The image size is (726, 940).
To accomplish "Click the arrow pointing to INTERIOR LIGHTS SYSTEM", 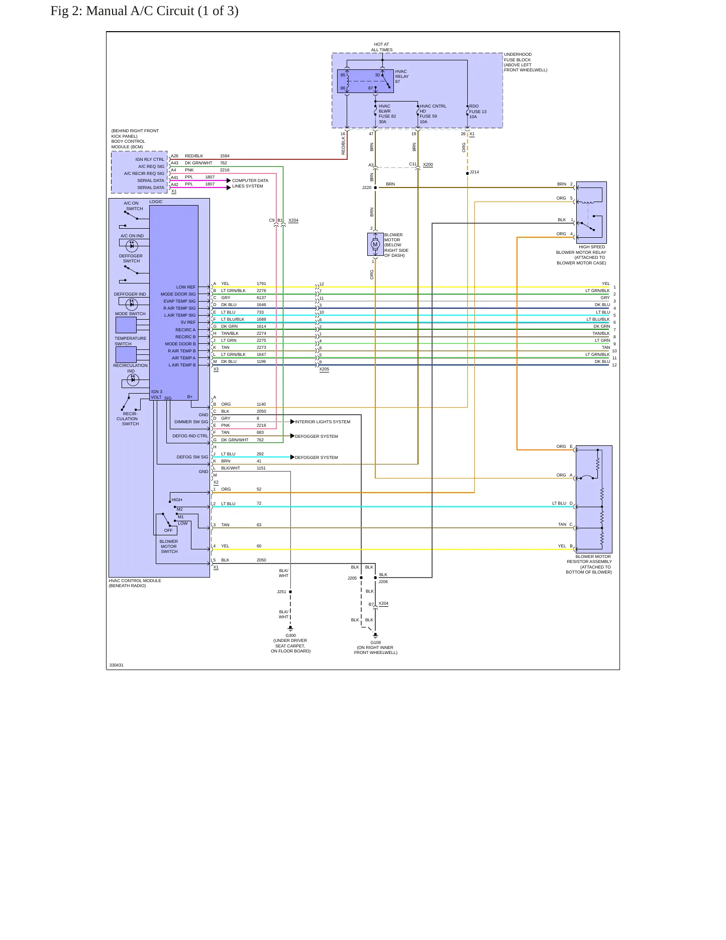I will click(292, 422).
